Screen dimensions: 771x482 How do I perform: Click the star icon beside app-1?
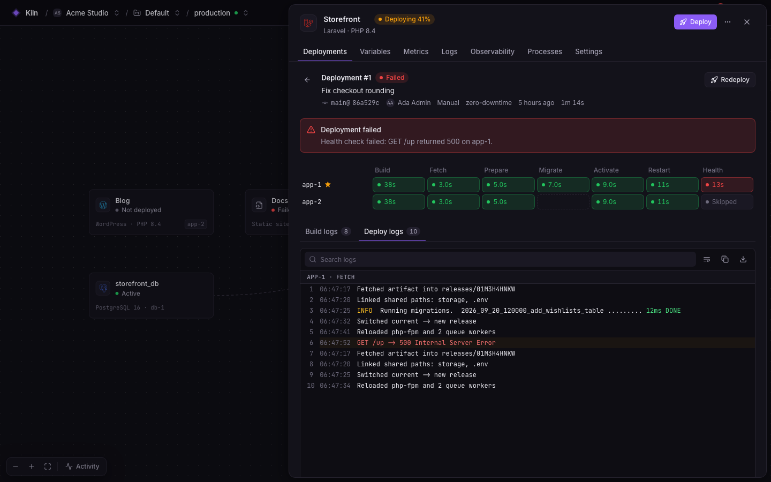click(328, 184)
